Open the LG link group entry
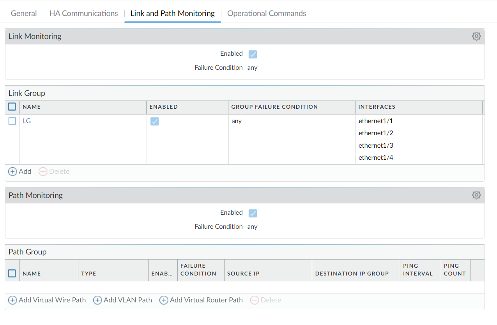The width and height of the screenshot is (497, 325). coord(27,121)
